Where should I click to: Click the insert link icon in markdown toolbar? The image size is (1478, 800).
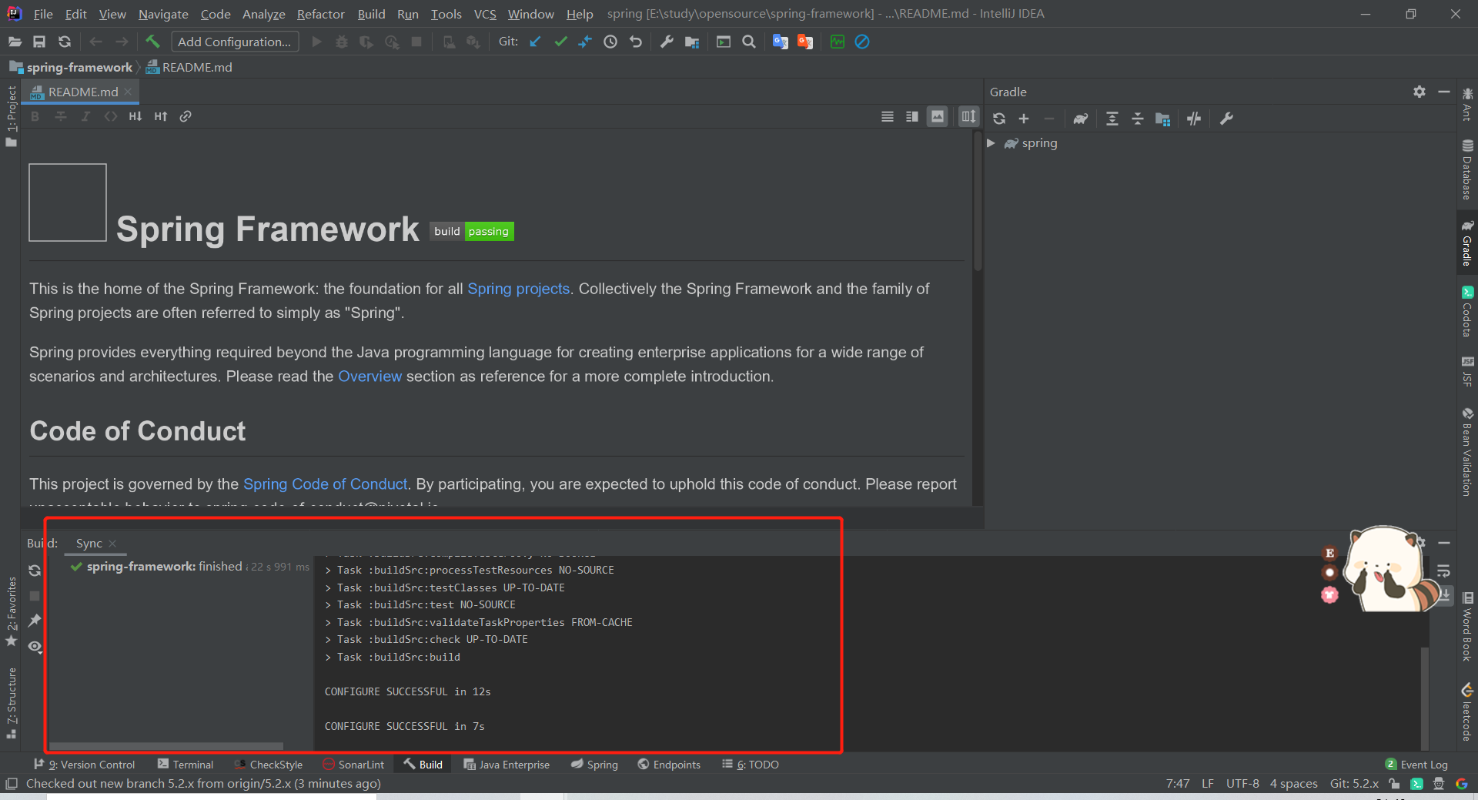tap(186, 116)
